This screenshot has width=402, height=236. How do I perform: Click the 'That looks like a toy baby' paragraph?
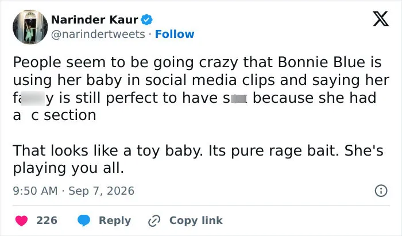tap(198, 159)
